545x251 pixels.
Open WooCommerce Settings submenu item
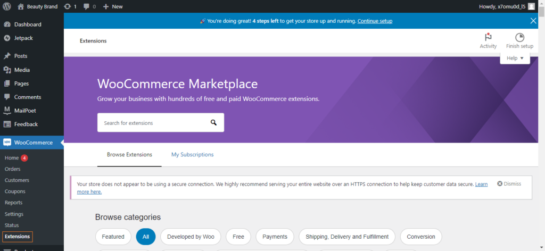click(x=14, y=214)
